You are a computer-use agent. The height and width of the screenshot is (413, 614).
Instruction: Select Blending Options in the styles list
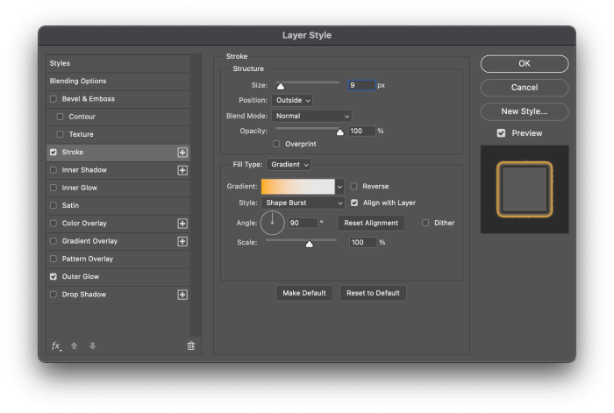[x=78, y=81]
